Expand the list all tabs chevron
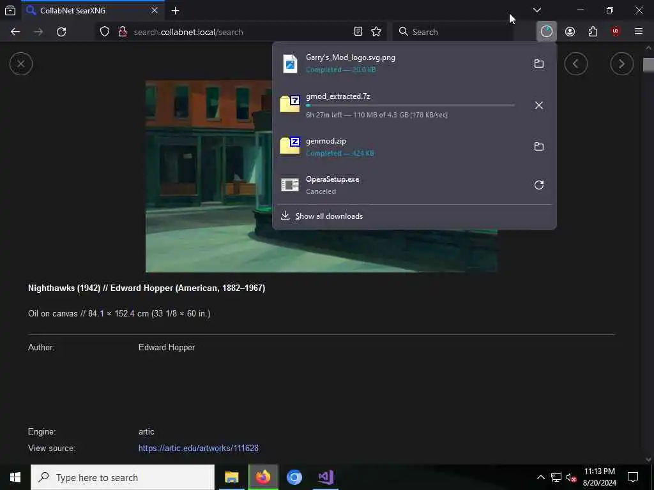This screenshot has height=490, width=654. tap(536, 10)
